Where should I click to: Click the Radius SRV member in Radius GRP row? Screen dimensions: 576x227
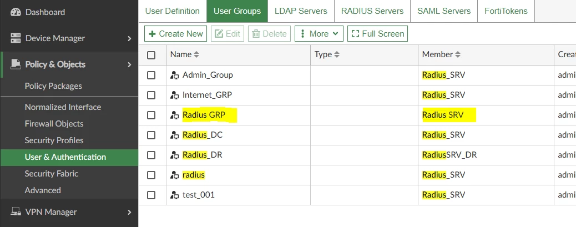pos(443,115)
